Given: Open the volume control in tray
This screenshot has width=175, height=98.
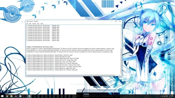Looking at the screenshot, I should click(x=165, y=96).
